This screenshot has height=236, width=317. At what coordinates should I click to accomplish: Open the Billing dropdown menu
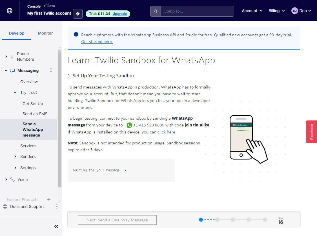tap(276, 11)
